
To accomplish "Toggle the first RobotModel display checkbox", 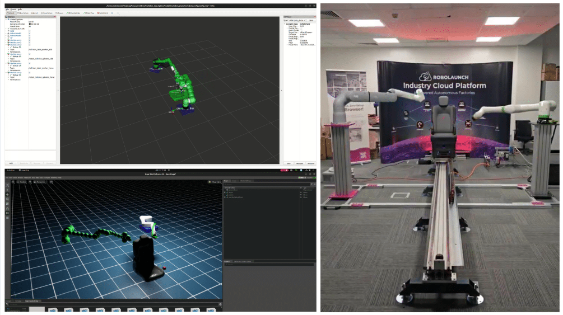I will [x=29, y=34].
